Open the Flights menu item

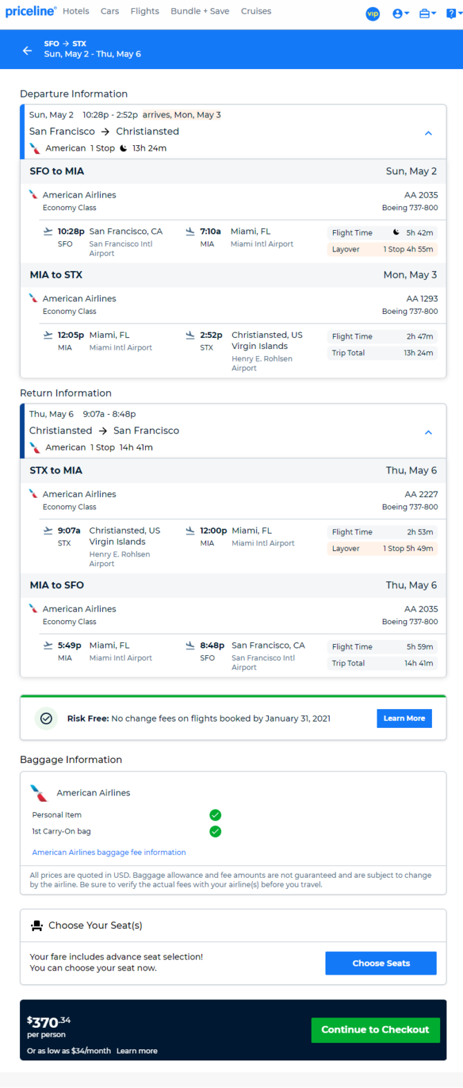[145, 11]
